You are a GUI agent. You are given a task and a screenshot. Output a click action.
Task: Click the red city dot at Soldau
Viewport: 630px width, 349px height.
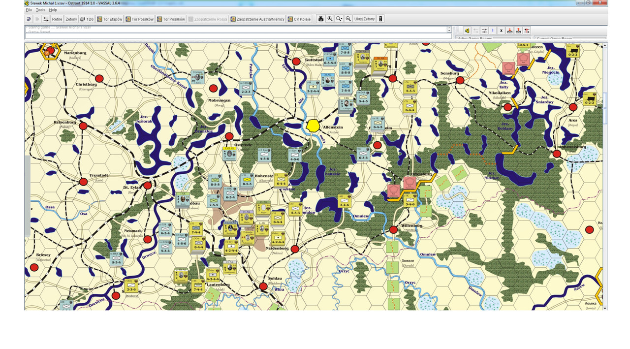click(263, 286)
